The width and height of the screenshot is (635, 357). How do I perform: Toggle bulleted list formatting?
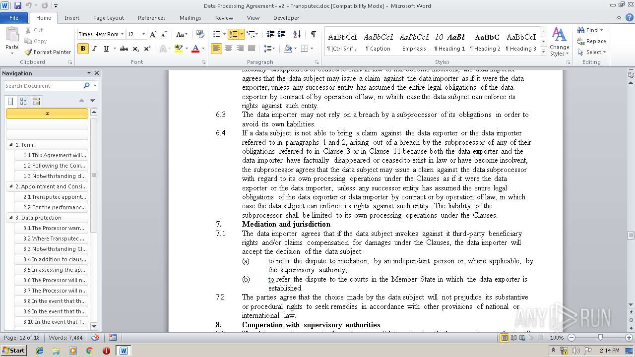(216, 34)
